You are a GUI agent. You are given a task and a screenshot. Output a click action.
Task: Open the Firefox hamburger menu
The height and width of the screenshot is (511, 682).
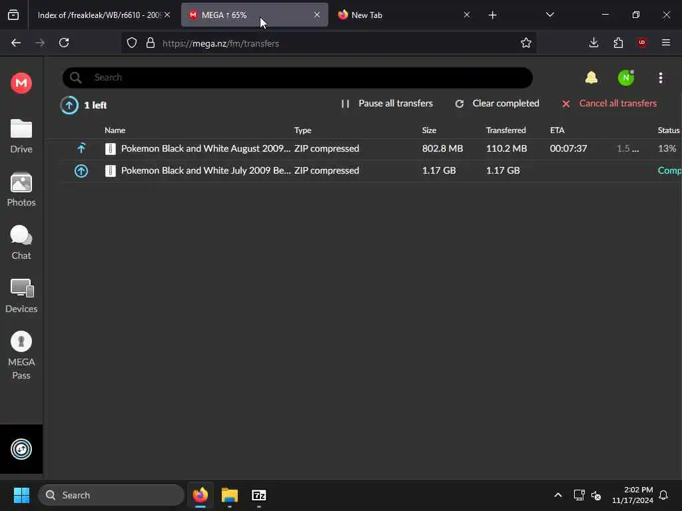coord(666,43)
